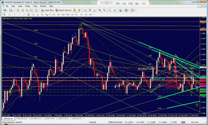Switch to the EURGBP,M15 chart tab
This screenshot has width=208, height=125.
[x=36, y=118]
